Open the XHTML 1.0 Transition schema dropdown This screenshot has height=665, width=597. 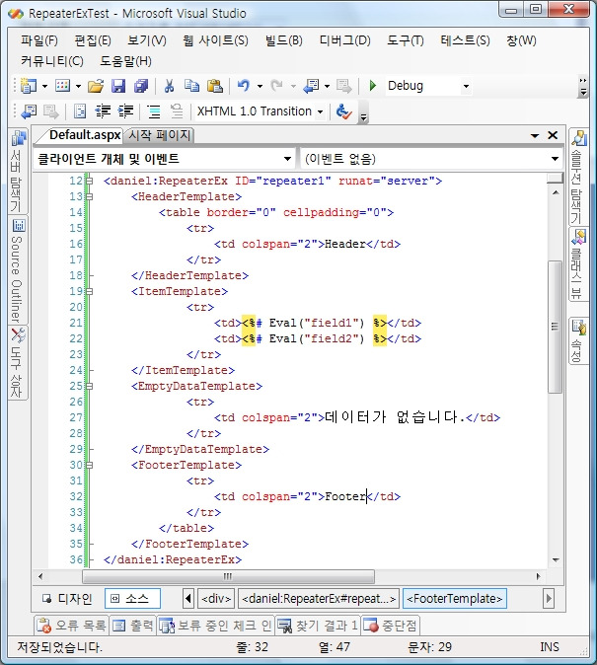(321, 111)
